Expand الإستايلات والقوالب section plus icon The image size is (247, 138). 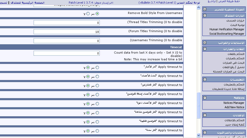pyautogui.click(x=205, y=43)
